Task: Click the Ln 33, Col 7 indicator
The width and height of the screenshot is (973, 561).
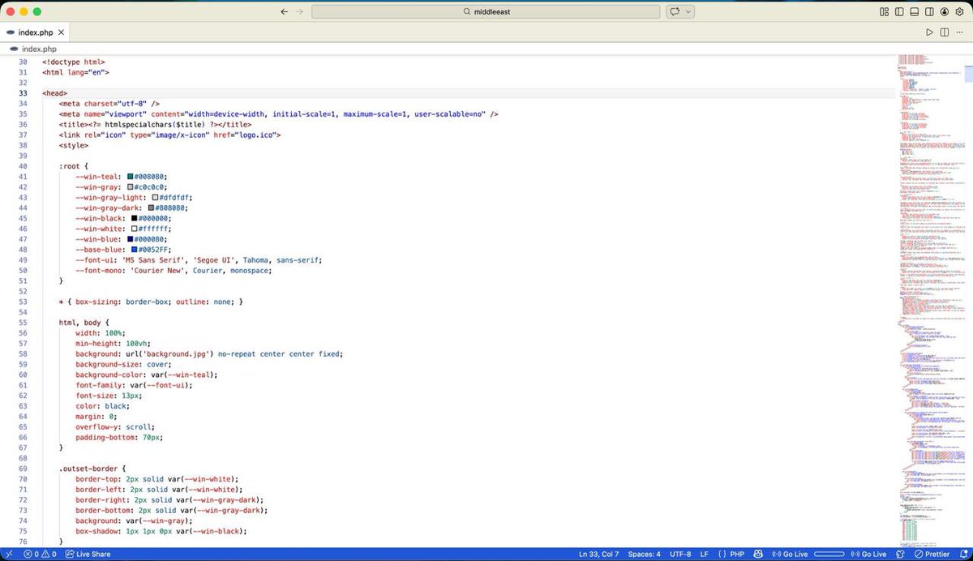Action: point(598,554)
